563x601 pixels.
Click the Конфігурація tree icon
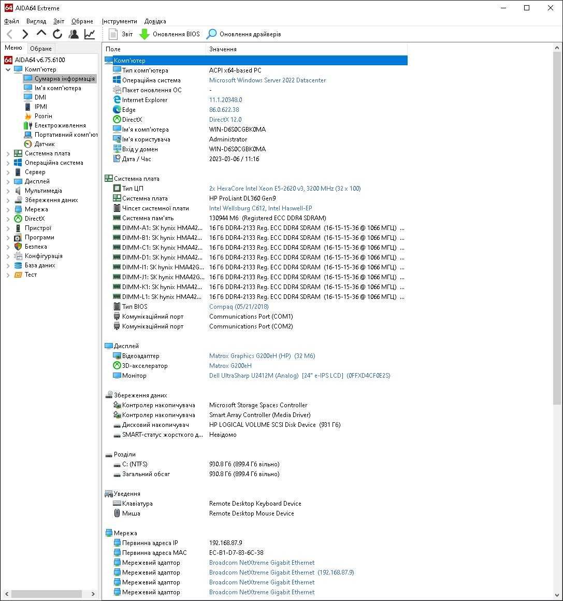point(18,256)
